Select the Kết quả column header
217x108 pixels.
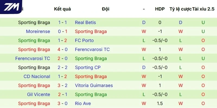point(62,9)
